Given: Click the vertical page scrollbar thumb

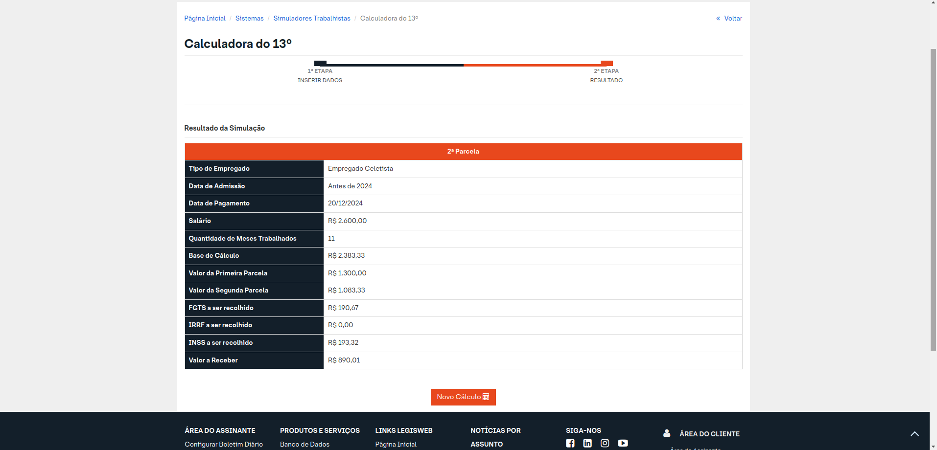Looking at the screenshot, I should point(933,200).
